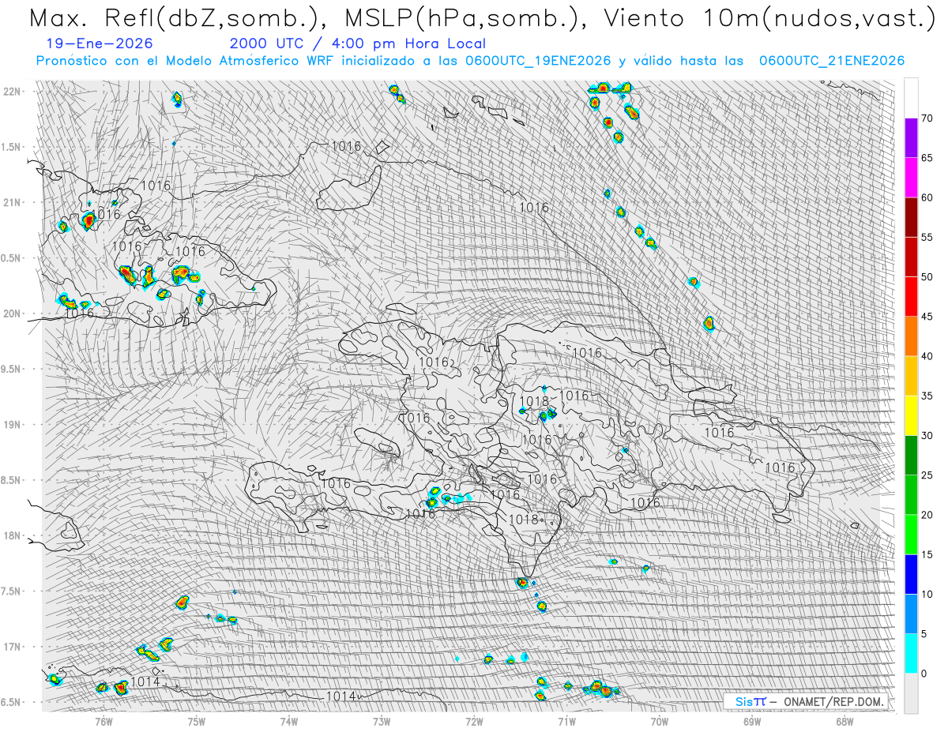
Task: Click '2000 UTC / 4:00 pm Hora Local'
Action: click(x=358, y=43)
